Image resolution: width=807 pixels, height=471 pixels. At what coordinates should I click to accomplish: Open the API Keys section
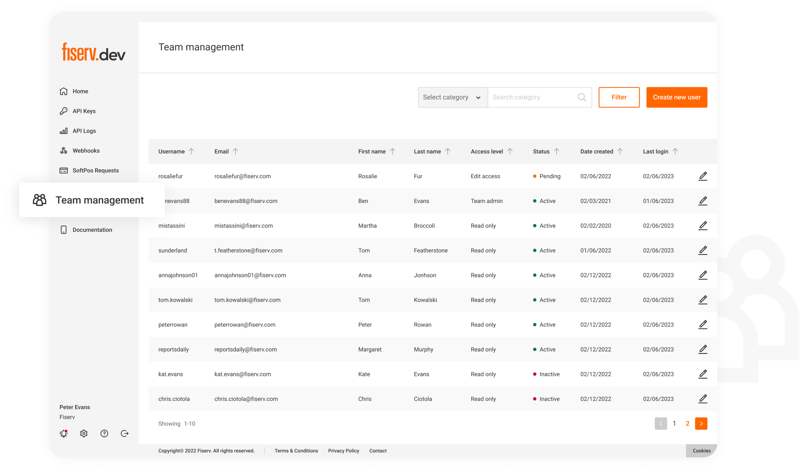(84, 111)
